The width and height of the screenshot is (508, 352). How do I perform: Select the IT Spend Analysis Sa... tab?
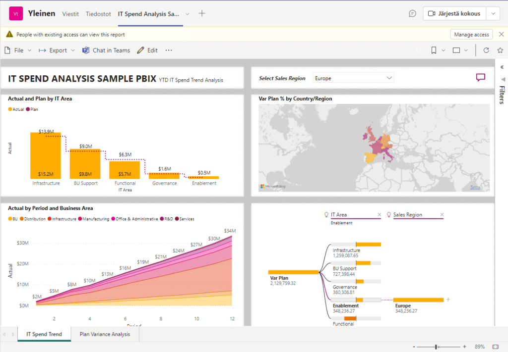pyautogui.click(x=148, y=14)
